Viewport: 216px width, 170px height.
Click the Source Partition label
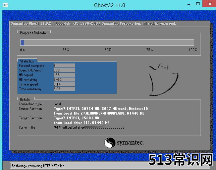click(30, 109)
